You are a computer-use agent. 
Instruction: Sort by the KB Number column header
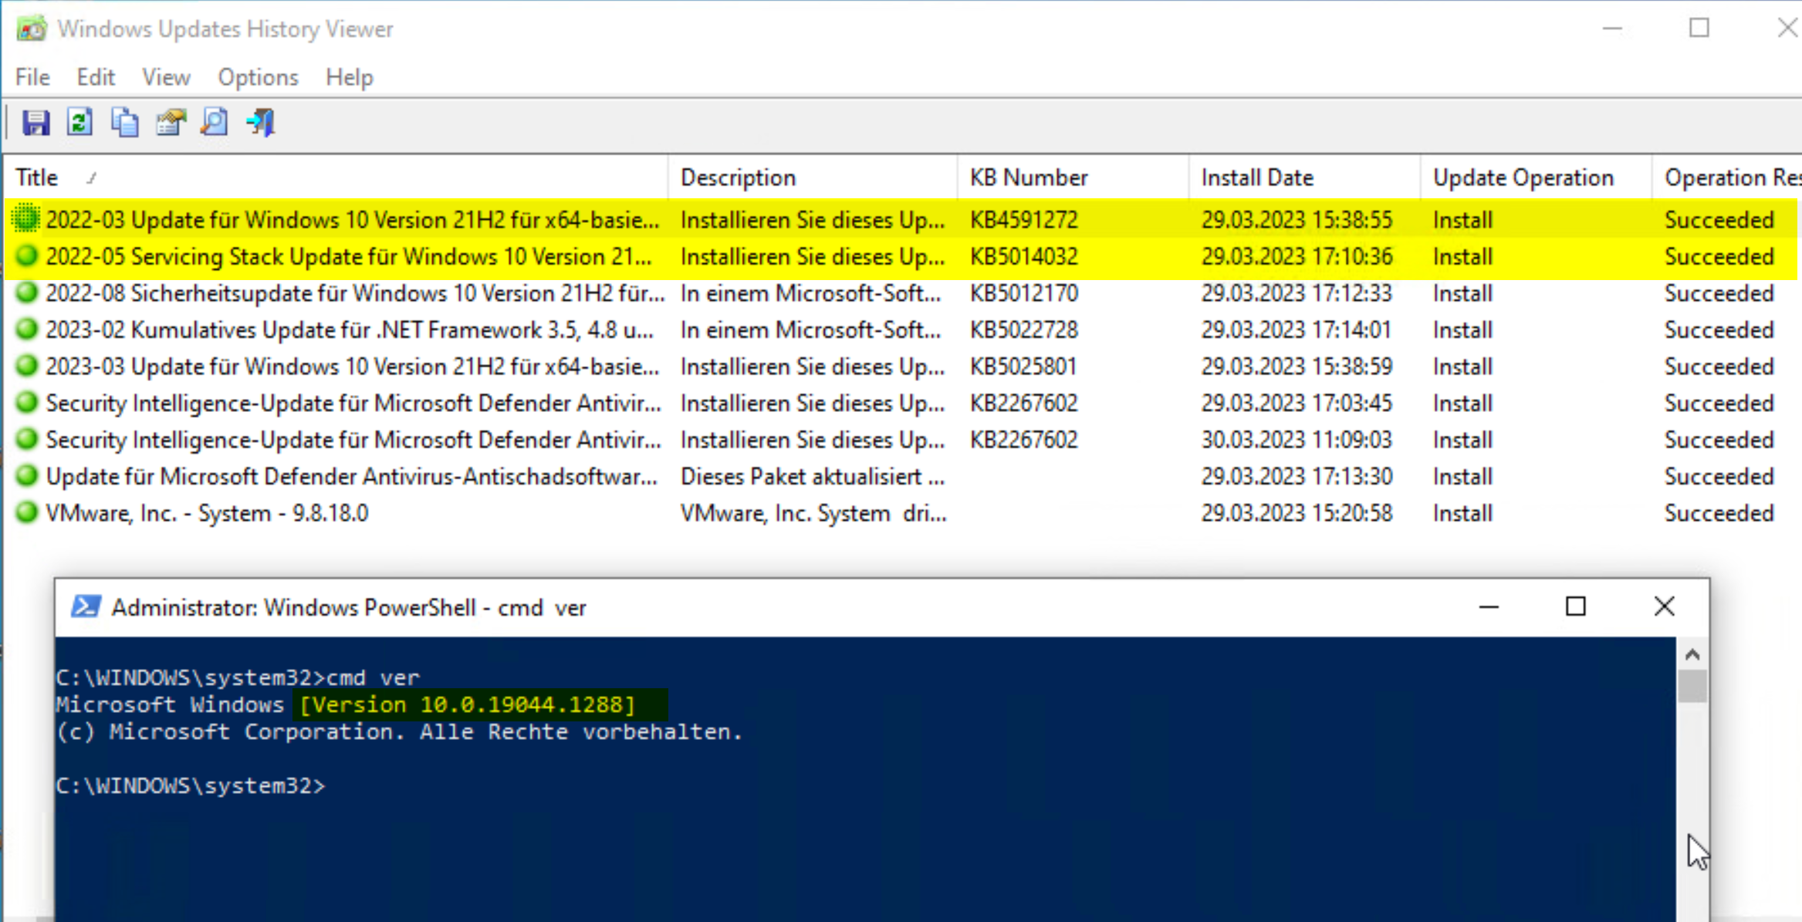[x=1073, y=177]
